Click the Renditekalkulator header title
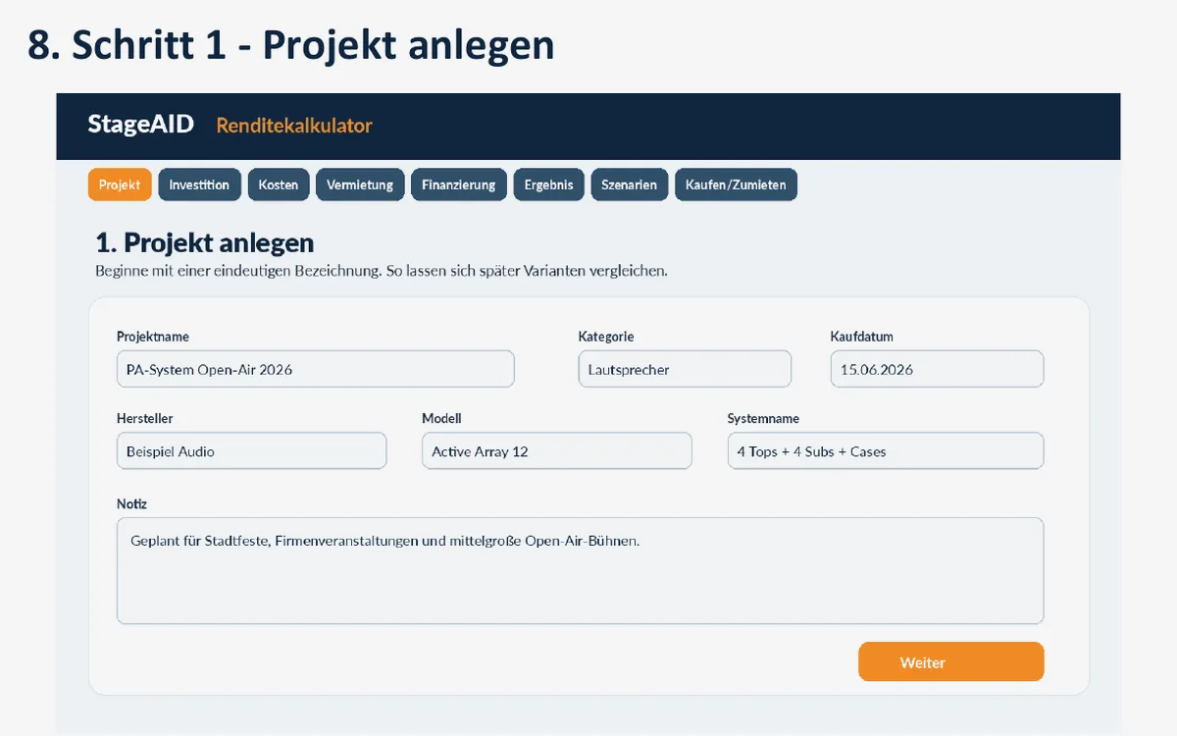 click(294, 126)
